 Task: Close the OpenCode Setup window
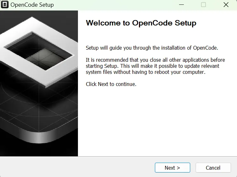(226, 5)
